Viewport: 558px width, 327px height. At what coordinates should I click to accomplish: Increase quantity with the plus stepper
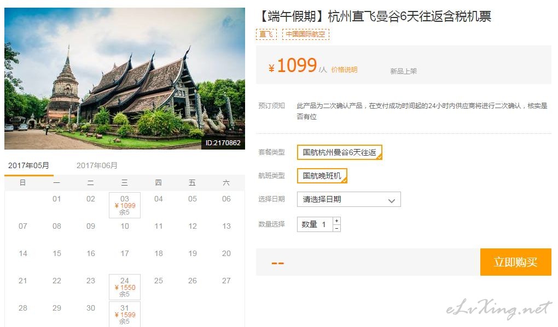tap(336, 221)
